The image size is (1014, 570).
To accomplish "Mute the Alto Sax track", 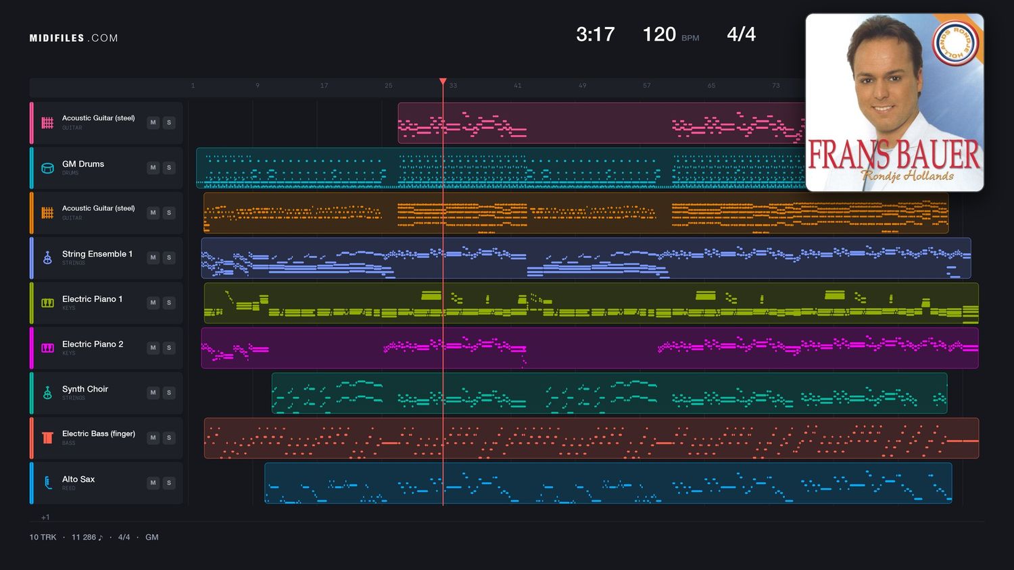I will pyautogui.click(x=153, y=483).
